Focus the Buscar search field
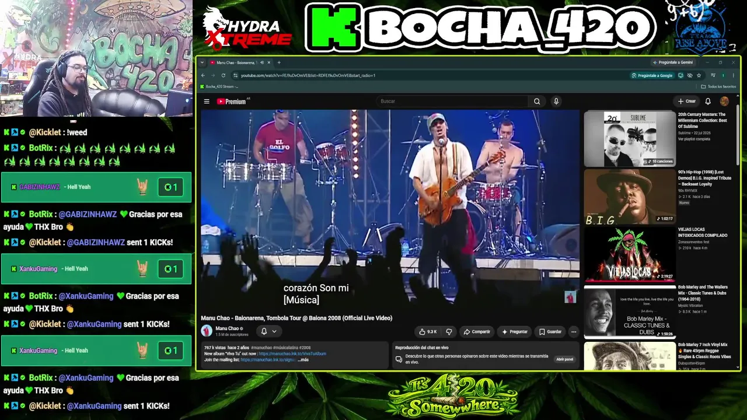Screen dimensions: 747x420 click(x=453, y=101)
